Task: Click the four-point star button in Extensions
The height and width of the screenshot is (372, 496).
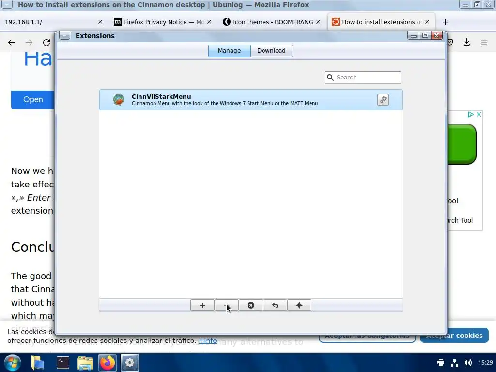Action: click(x=299, y=305)
